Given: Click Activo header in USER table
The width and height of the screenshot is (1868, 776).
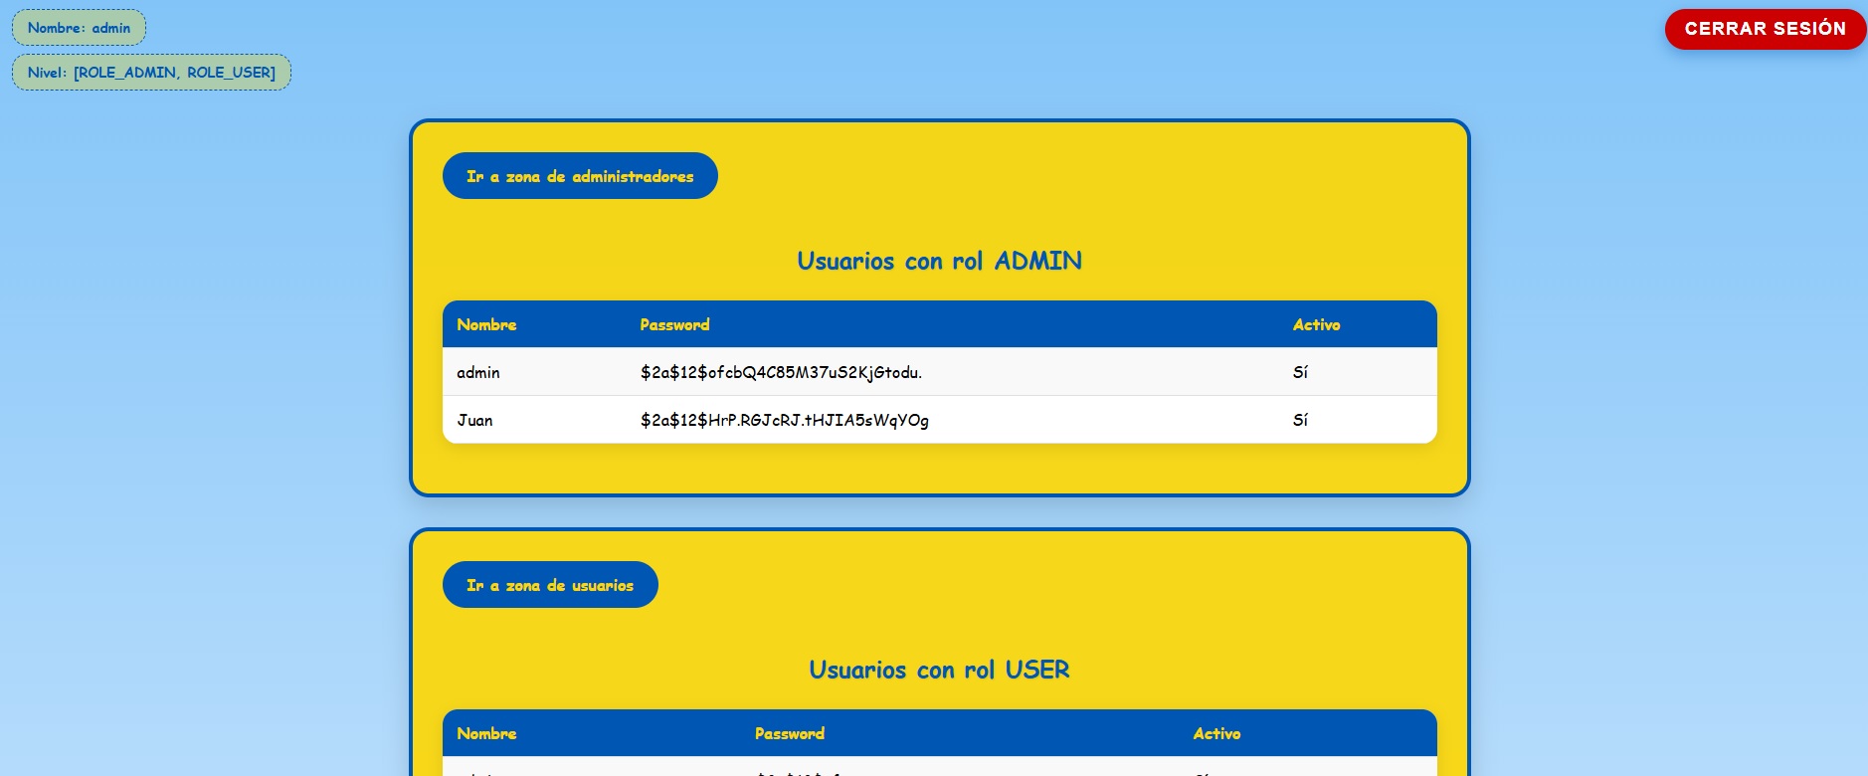Looking at the screenshot, I should [x=1216, y=733].
